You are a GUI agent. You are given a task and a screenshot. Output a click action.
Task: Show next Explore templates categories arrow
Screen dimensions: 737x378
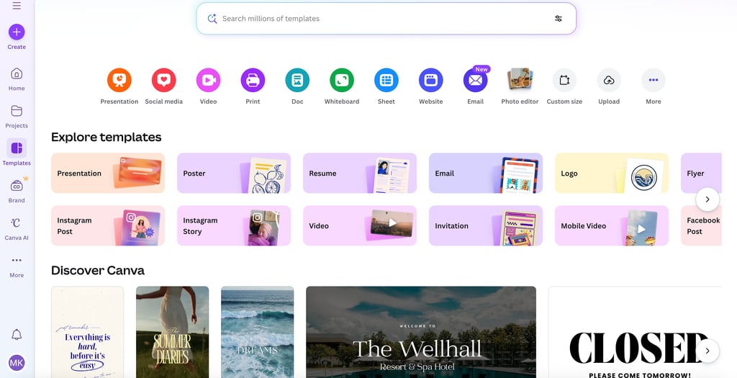[707, 199]
